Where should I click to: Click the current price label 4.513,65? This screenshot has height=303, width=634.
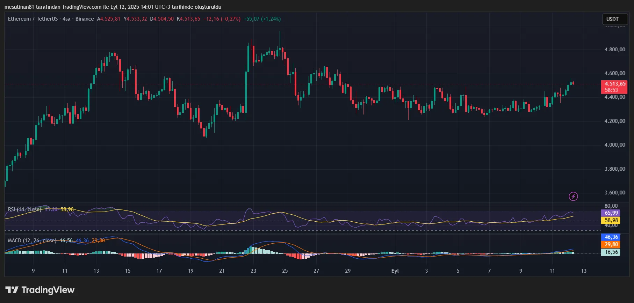point(615,84)
